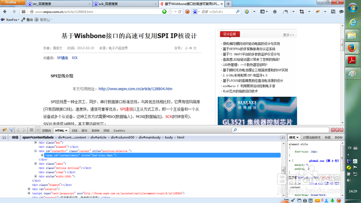Open global.css (第 3 行) source link
The height and width of the screenshot is (203, 361).
324,161
